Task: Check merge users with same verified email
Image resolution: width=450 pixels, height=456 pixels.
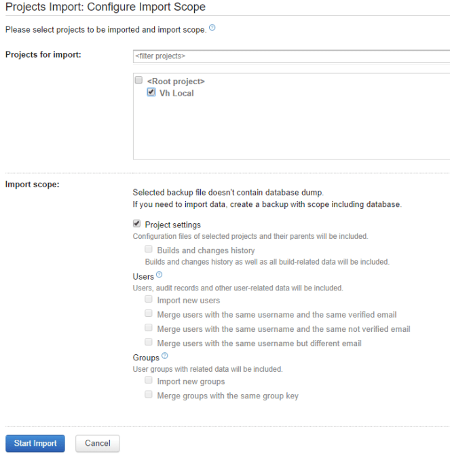Action: (x=149, y=314)
